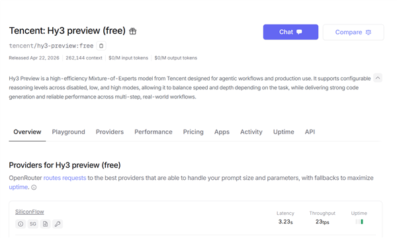Open the SiliconFlow provider link
397x238 pixels.
(30, 212)
